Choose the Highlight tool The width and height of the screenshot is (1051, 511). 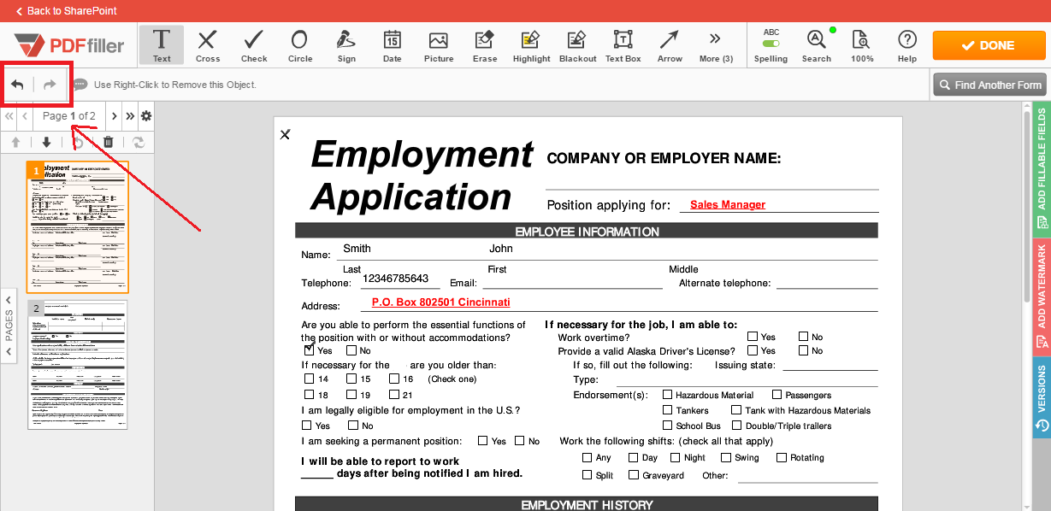tap(532, 45)
